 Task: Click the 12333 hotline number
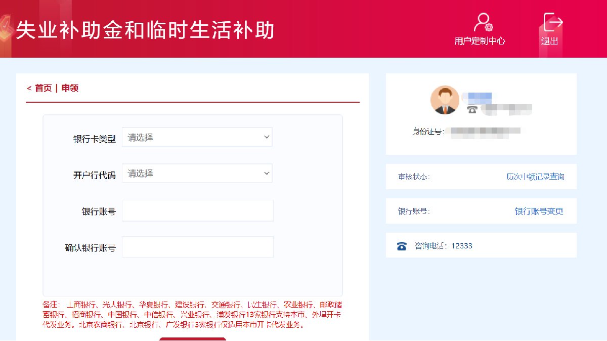coord(461,246)
